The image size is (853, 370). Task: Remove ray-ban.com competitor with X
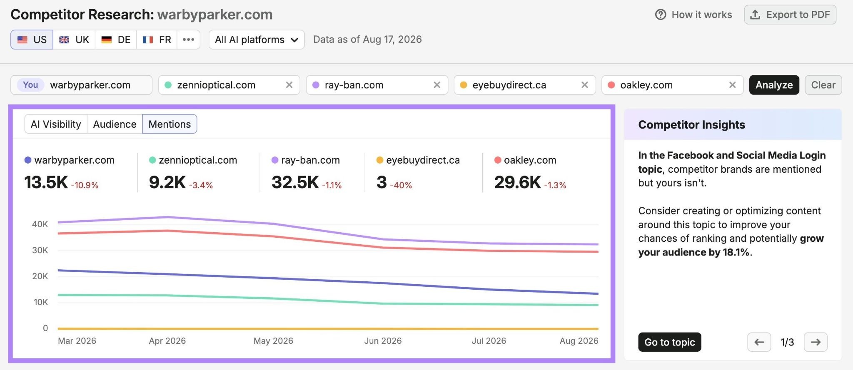pyautogui.click(x=437, y=85)
